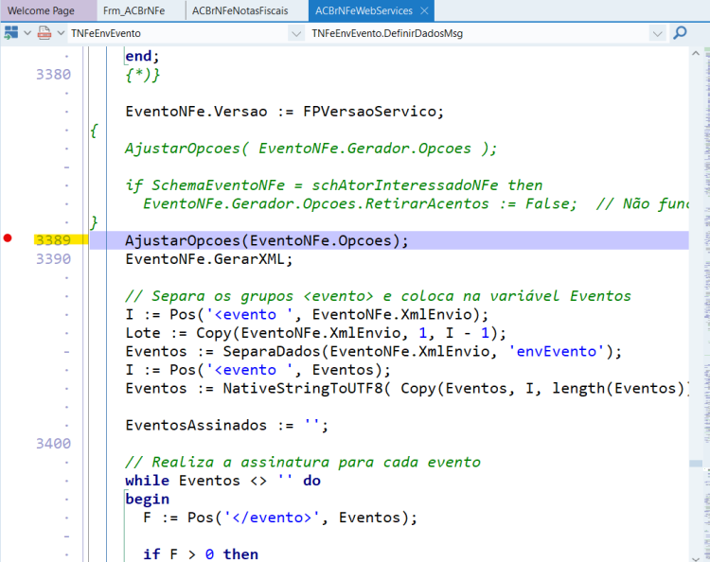Switch to the Welcome Page tab
This screenshot has width=710, height=562.
pyautogui.click(x=42, y=10)
